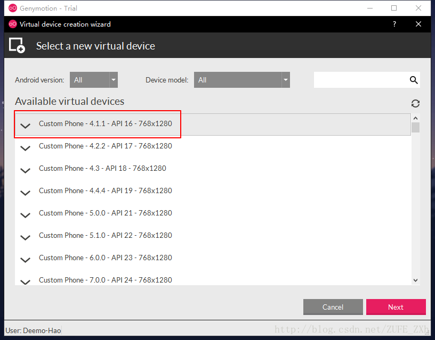Image resolution: width=435 pixels, height=340 pixels.
Task: Select Custom Phone - 6.0.0 - API 23 row
Action: (x=213, y=259)
